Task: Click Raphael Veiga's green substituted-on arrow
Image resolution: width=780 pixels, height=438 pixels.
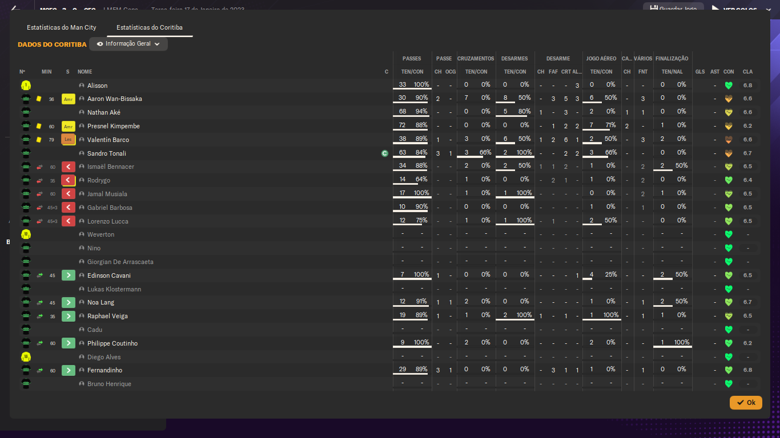Action: 69,317
